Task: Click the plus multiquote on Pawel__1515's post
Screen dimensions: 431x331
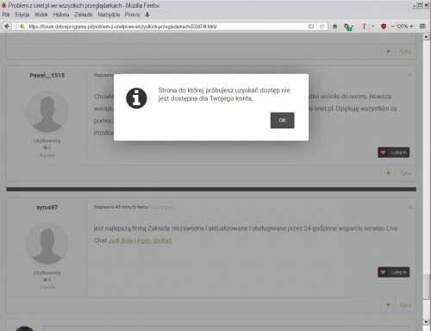Action: (388, 173)
